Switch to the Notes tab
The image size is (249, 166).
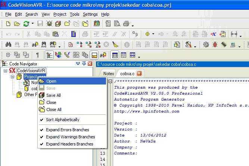109,74
